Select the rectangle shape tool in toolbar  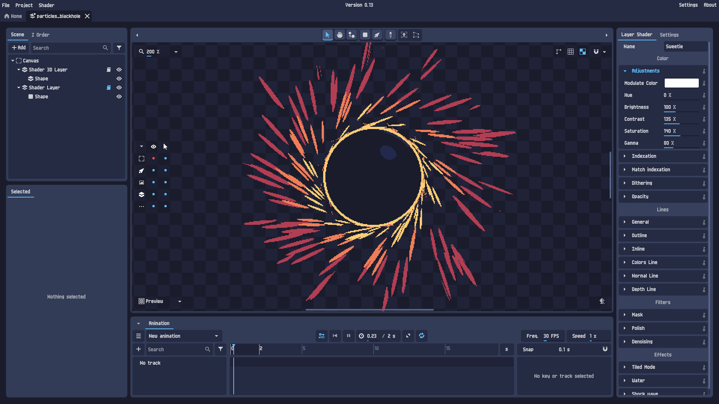click(365, 35)
